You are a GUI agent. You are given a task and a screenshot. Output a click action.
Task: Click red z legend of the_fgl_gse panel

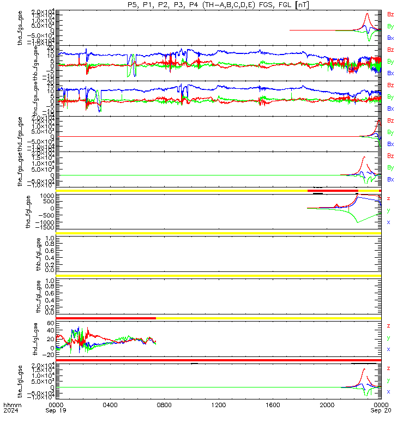click(x=388, y=368)
